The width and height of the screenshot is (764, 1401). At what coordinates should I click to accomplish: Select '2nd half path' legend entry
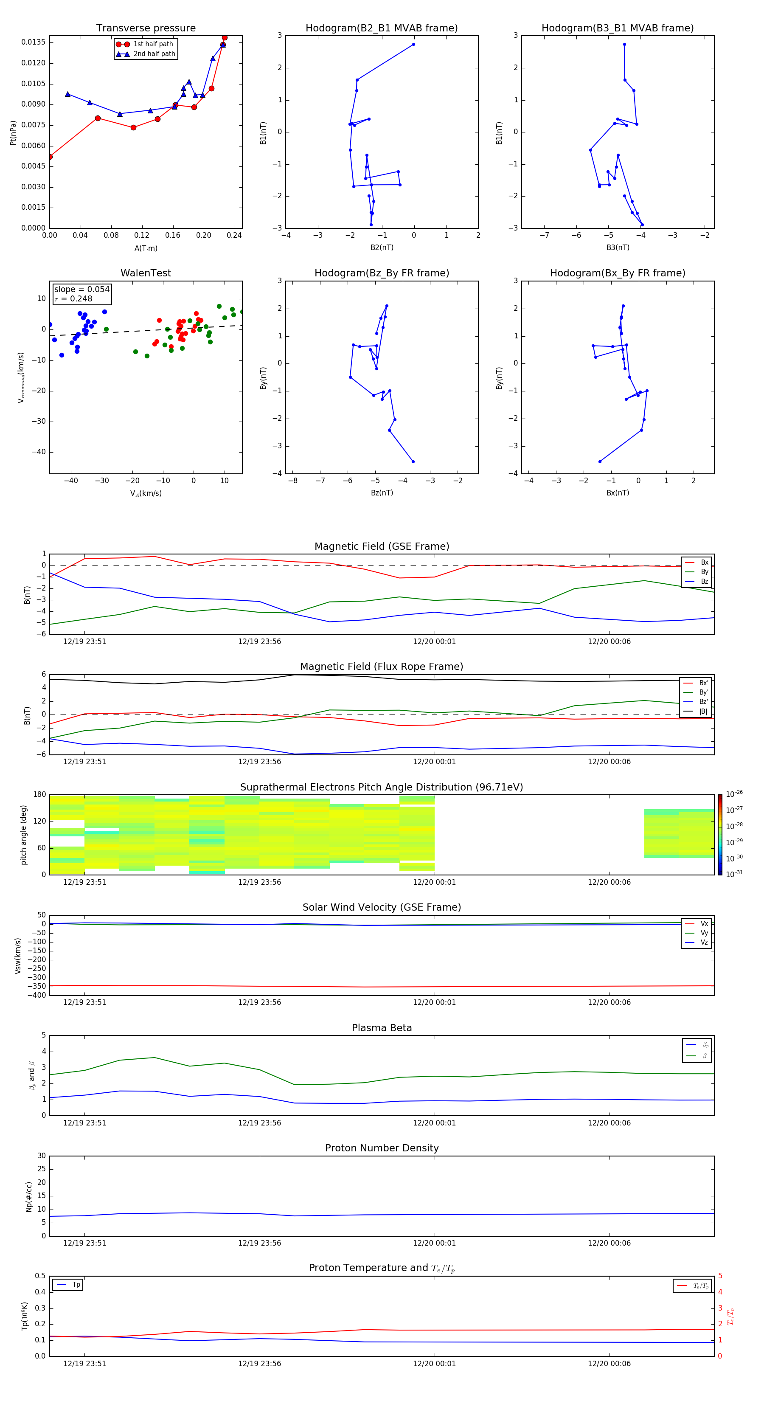[x=145, y=54]
